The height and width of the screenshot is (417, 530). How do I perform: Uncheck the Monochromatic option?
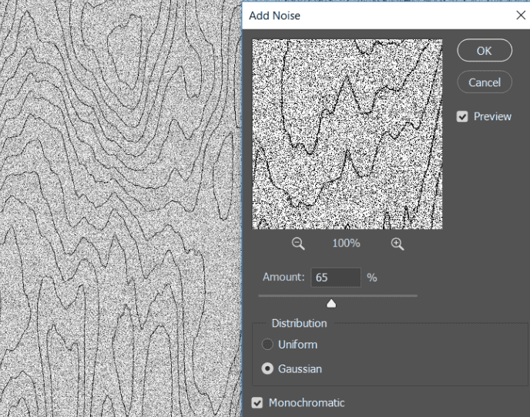tap(257, 403)
